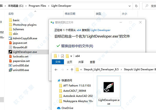Sort by 修改日期 column header
Screen dimensions: 156x110
tap(70, 14)
